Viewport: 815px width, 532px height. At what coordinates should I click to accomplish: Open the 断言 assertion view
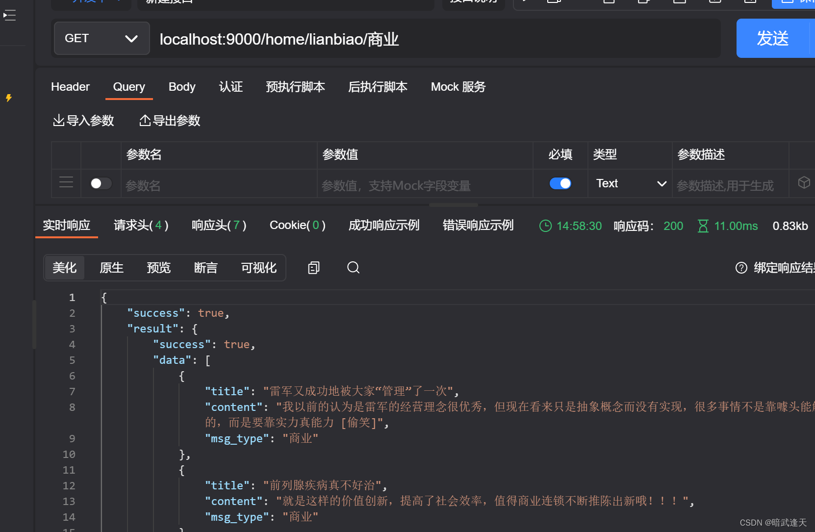click(x=206, y=268)
